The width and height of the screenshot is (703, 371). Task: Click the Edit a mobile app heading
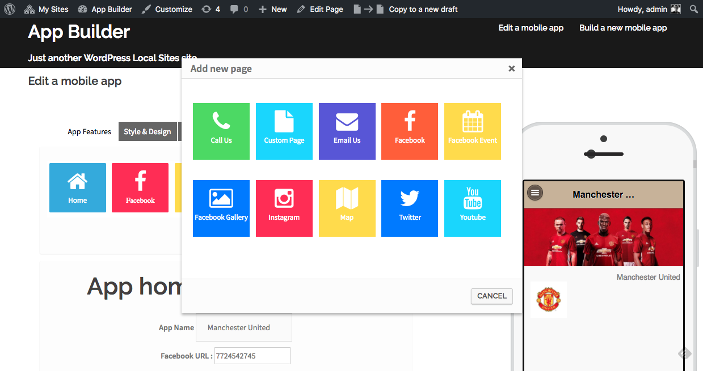click(75, 81)
